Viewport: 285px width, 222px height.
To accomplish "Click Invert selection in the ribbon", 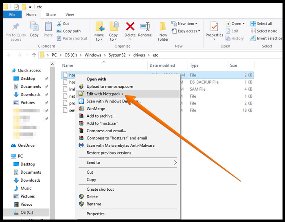I will (x=269, y=38).
